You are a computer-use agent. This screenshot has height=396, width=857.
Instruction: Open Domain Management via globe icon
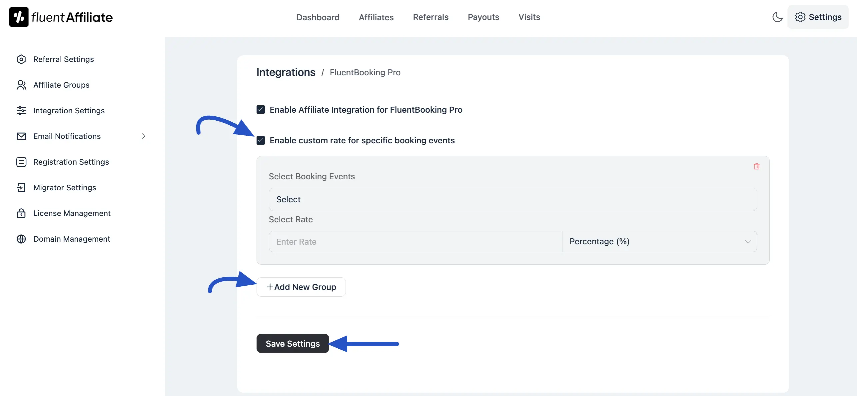[x=21, y=239]
